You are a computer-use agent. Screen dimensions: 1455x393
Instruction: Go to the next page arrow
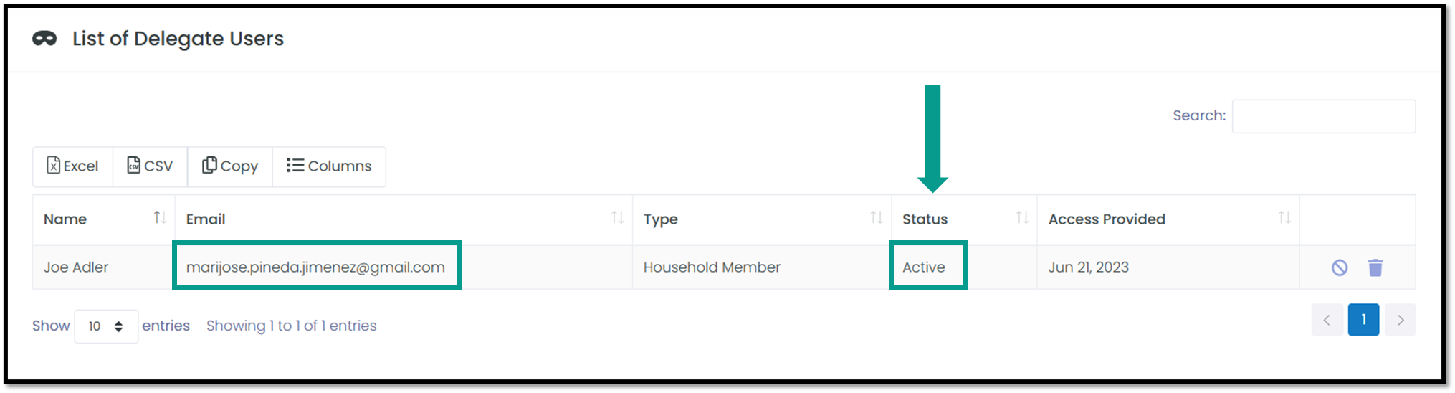tap(1401, 320)
